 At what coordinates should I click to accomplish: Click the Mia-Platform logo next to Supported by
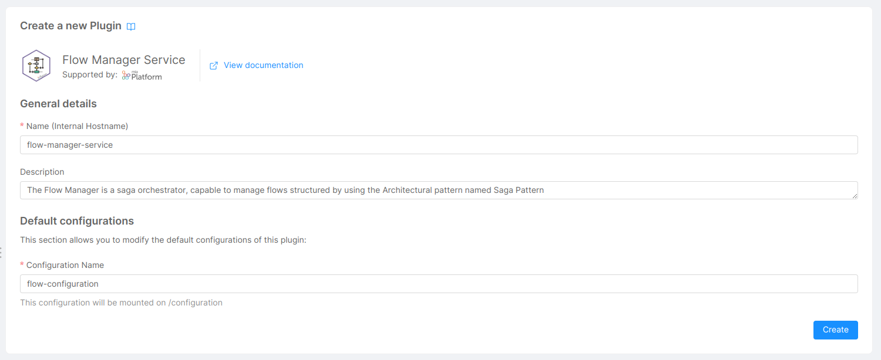tap(141, 74)
